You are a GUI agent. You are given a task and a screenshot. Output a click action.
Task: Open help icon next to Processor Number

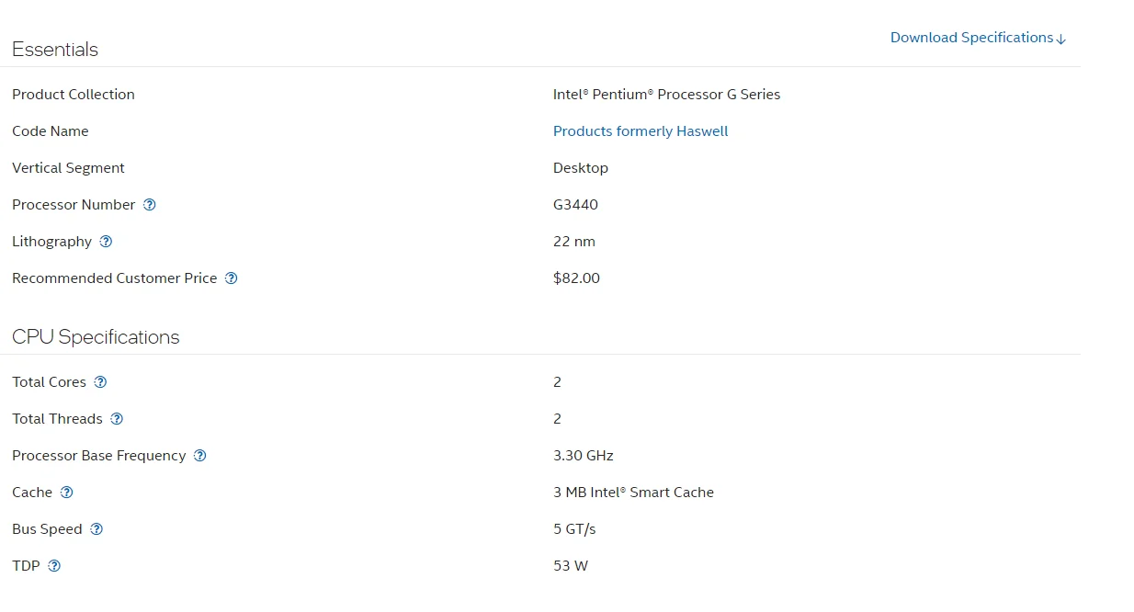(x=150, y=205)
